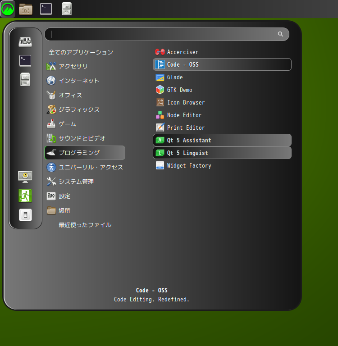The height and width of the screenshot is (346, 338).
Task: Launch Icon Browser application
Action: pyautogui.click(x=222, y=102)
